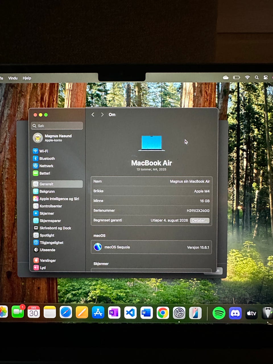This screenshot has width=273, height=364.
Task: Click the iCloud menu bar icon
Action: 226,77
